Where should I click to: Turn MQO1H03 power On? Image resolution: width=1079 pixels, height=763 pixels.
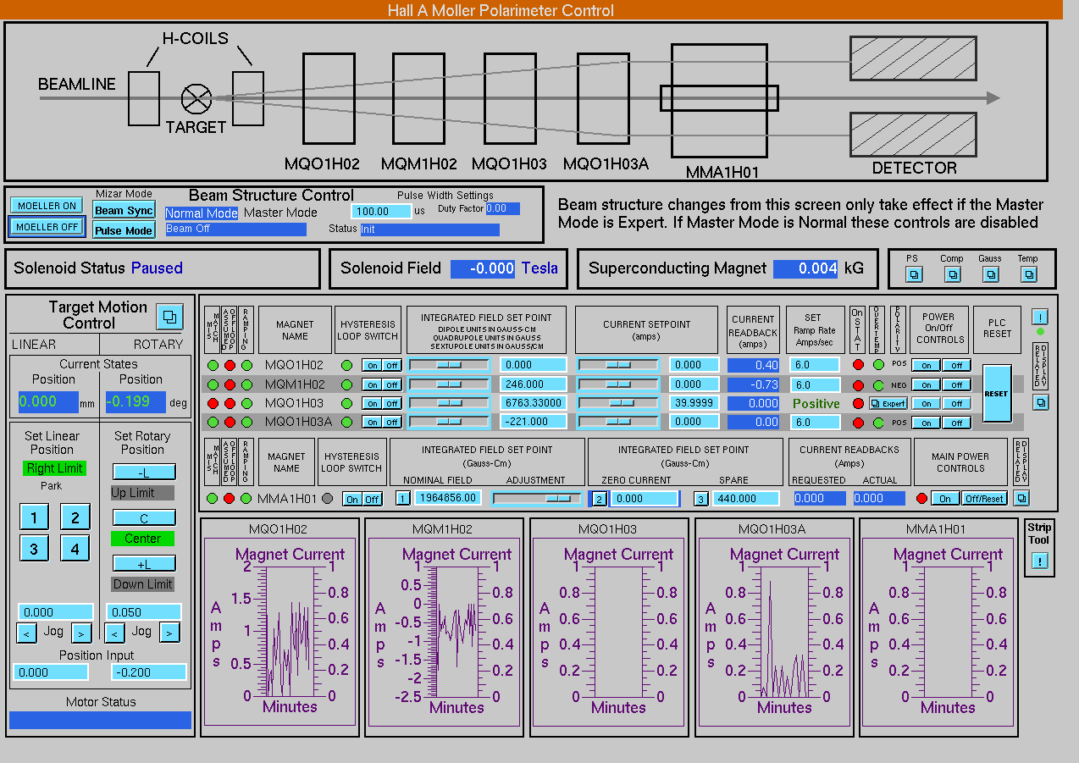click(x=927, y=403)
